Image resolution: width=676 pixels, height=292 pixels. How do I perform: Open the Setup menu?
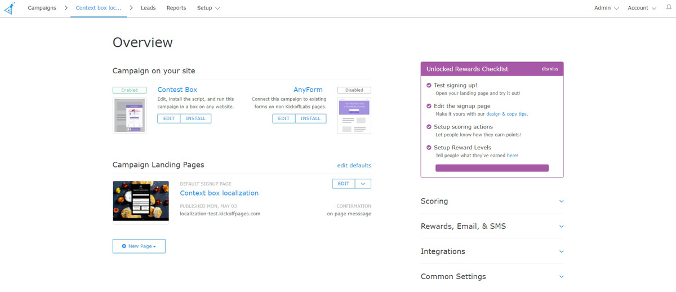pos(208,8)
